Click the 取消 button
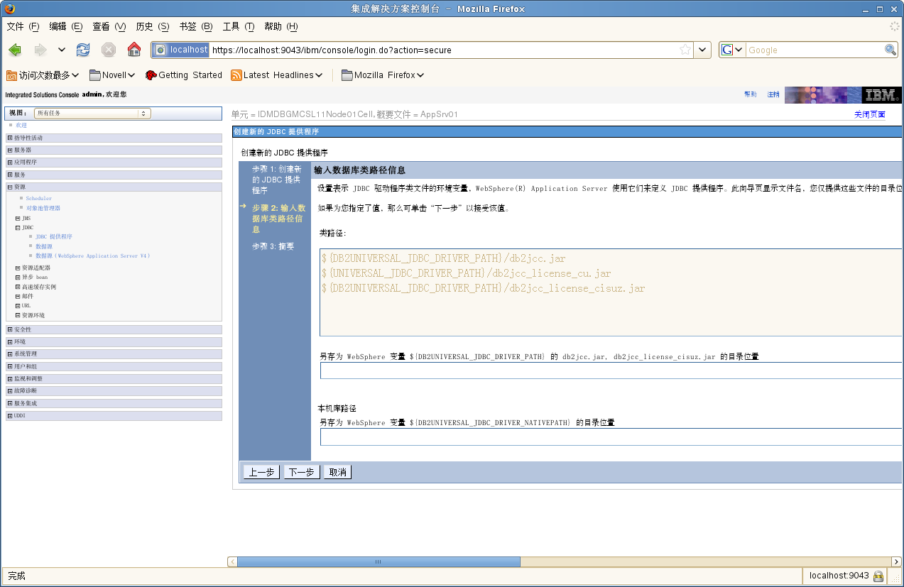 338,472
